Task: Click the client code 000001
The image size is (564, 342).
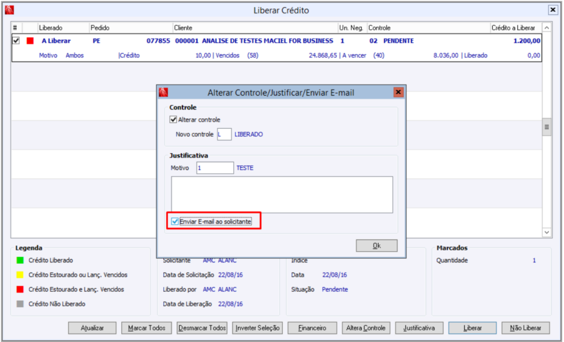Action: click(x=187, y=41)
